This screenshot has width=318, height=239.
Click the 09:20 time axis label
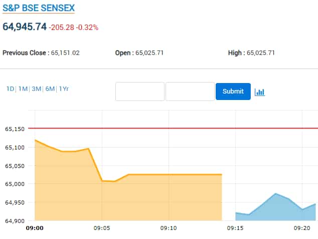(302, 228)
